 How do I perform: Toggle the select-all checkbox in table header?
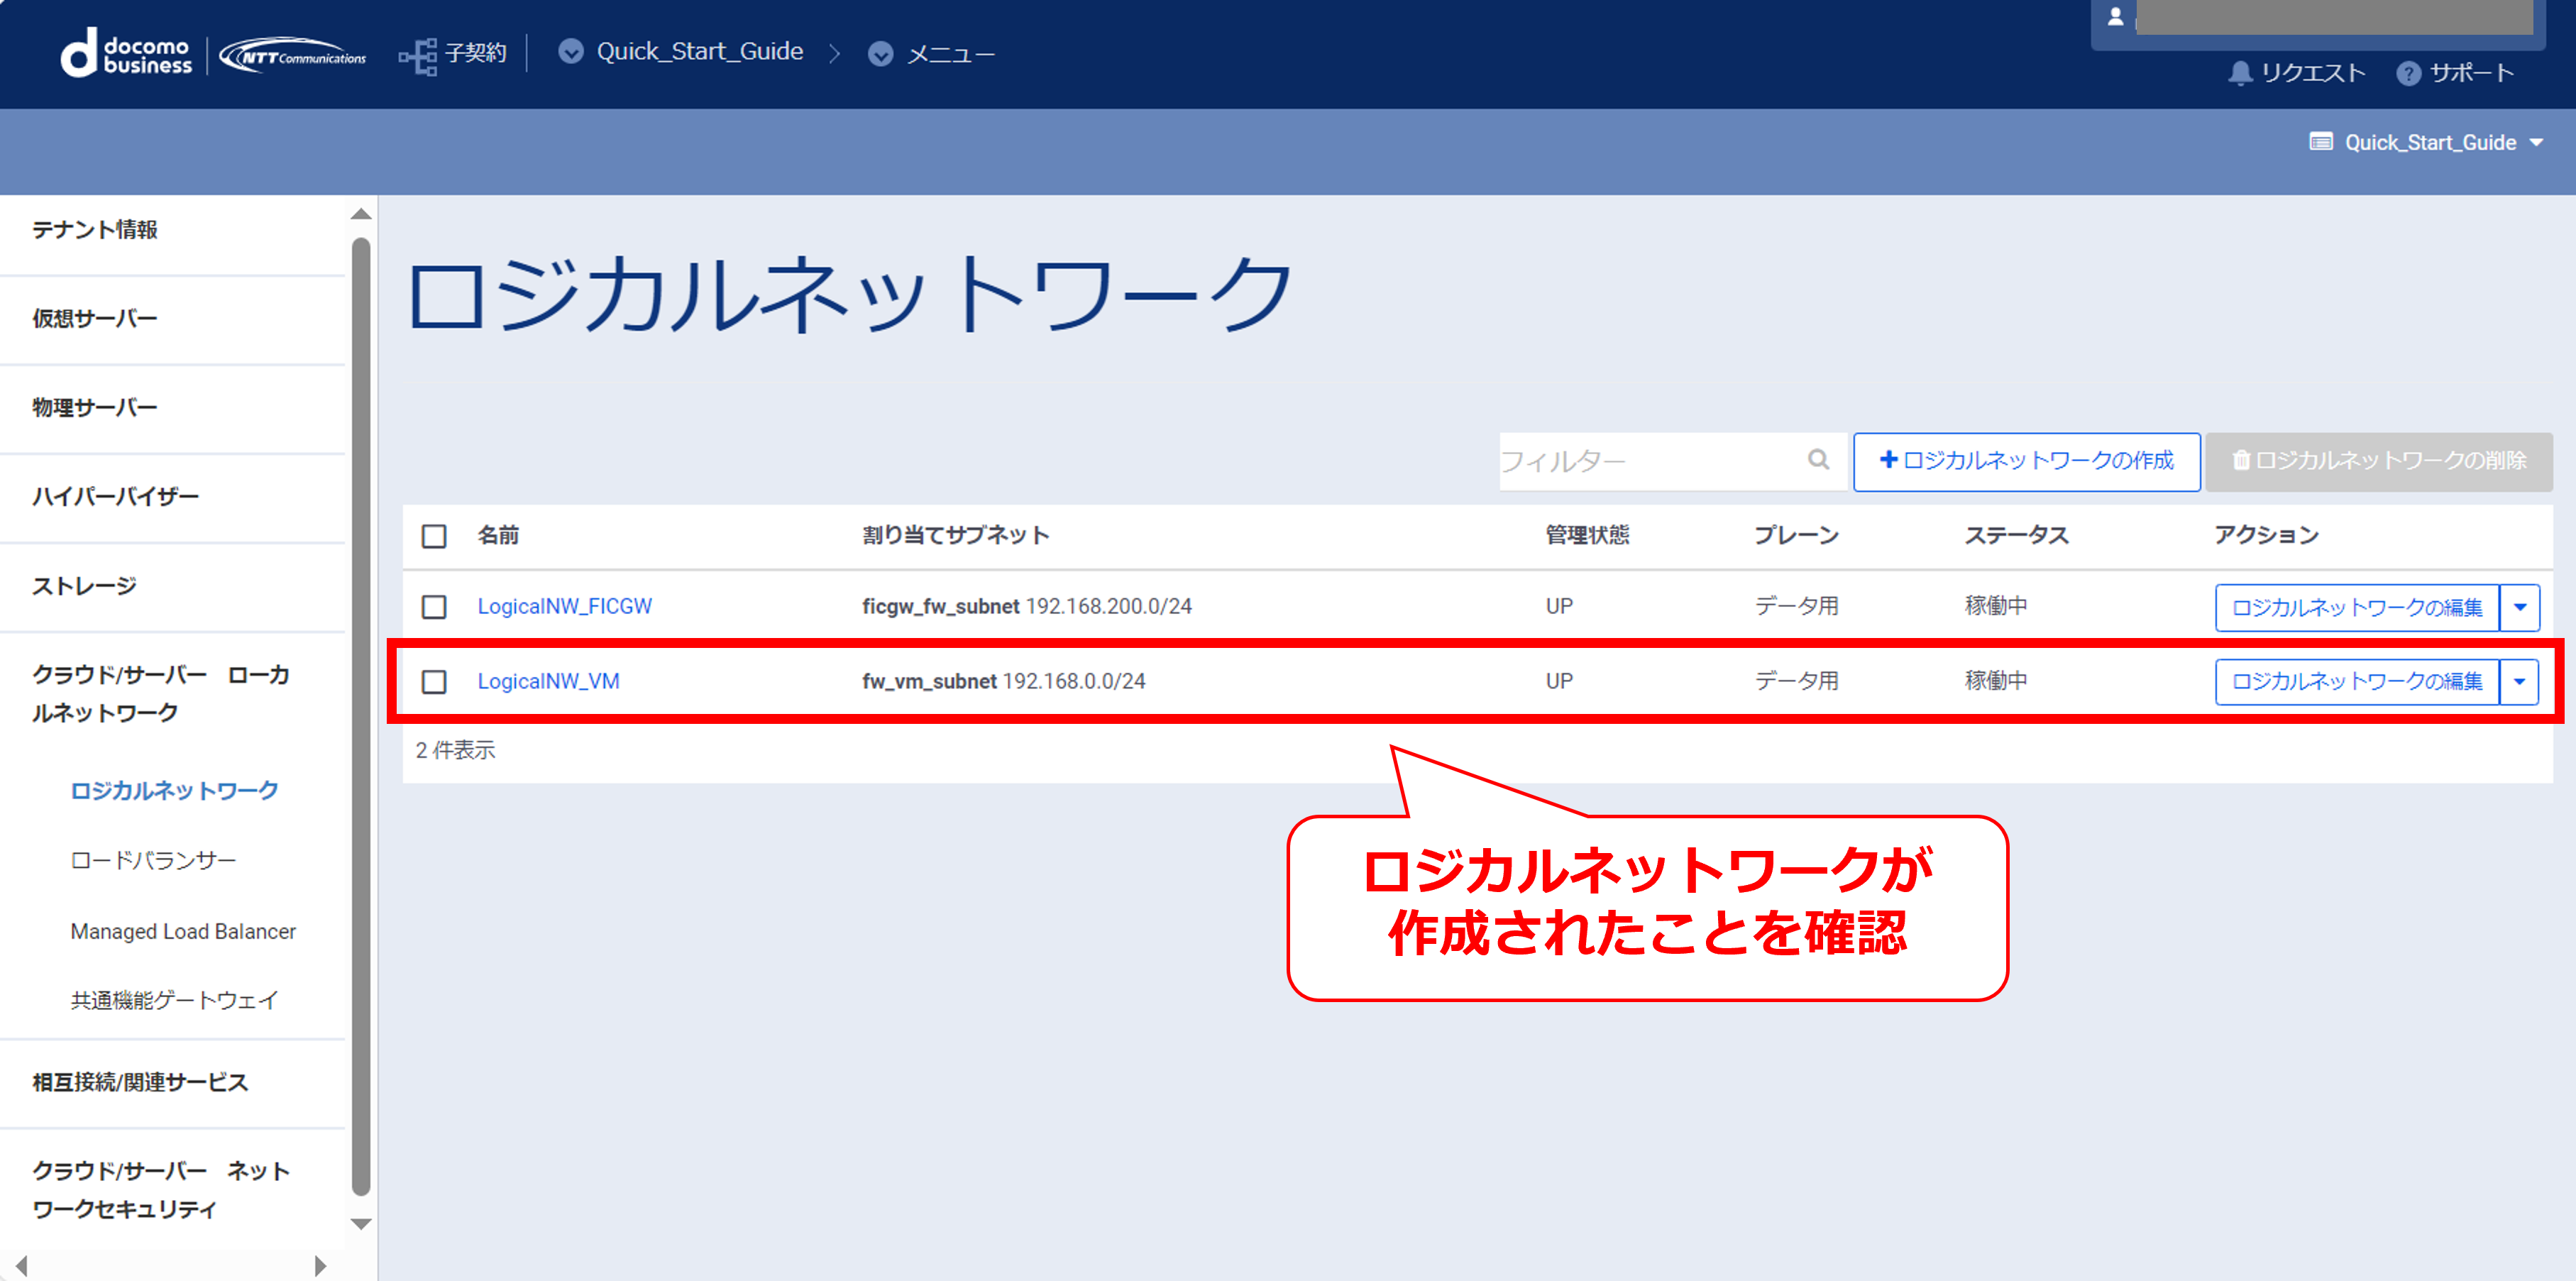pos(434,536)
